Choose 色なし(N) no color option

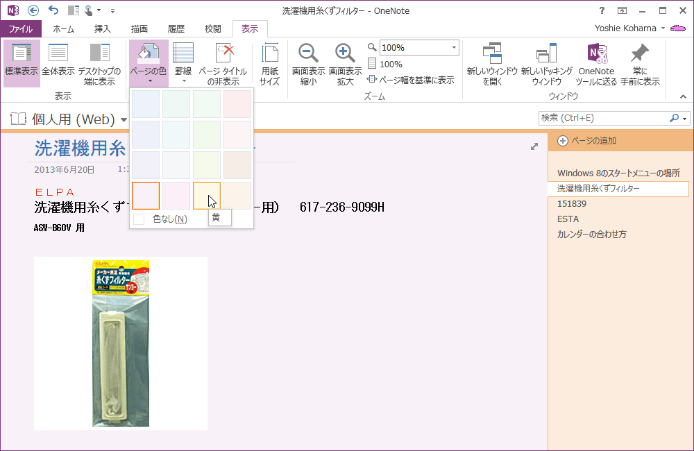(170, 219)
